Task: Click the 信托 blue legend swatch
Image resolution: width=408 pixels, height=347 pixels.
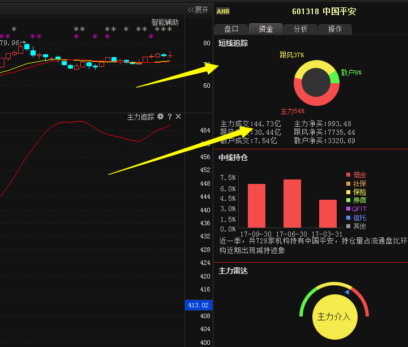Action: [x=349, y=217]
